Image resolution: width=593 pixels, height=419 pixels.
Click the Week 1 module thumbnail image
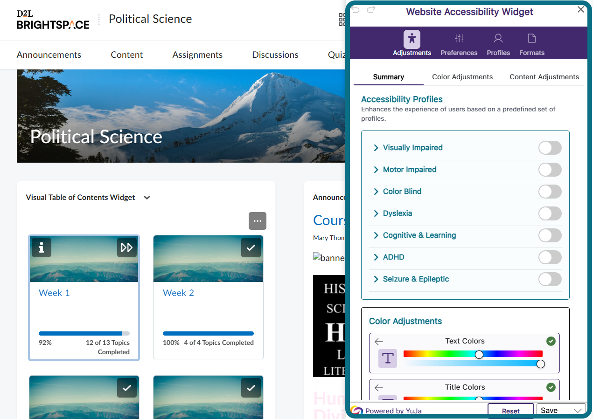pyautogui.click(x=84, y=259)
